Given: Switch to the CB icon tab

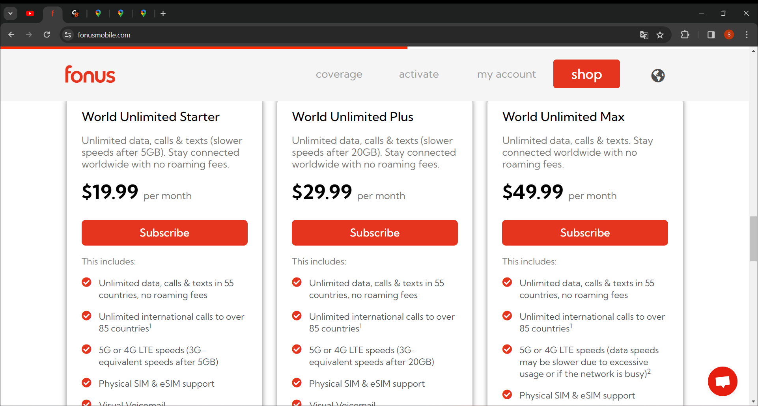Looking at the screenshot, I should coord(75,13).
